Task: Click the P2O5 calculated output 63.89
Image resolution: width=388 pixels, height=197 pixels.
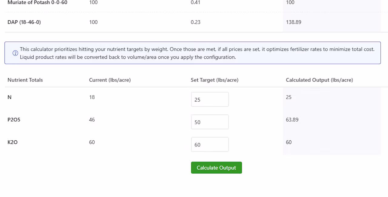Action: pos(292,120)
